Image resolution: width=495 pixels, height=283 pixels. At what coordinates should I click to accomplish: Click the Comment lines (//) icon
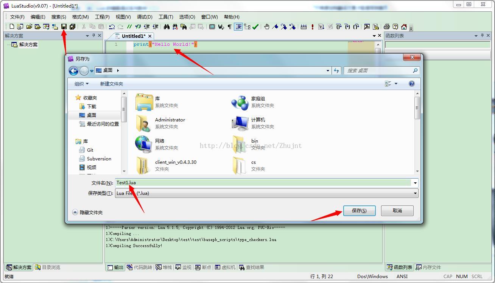point(129,26)
